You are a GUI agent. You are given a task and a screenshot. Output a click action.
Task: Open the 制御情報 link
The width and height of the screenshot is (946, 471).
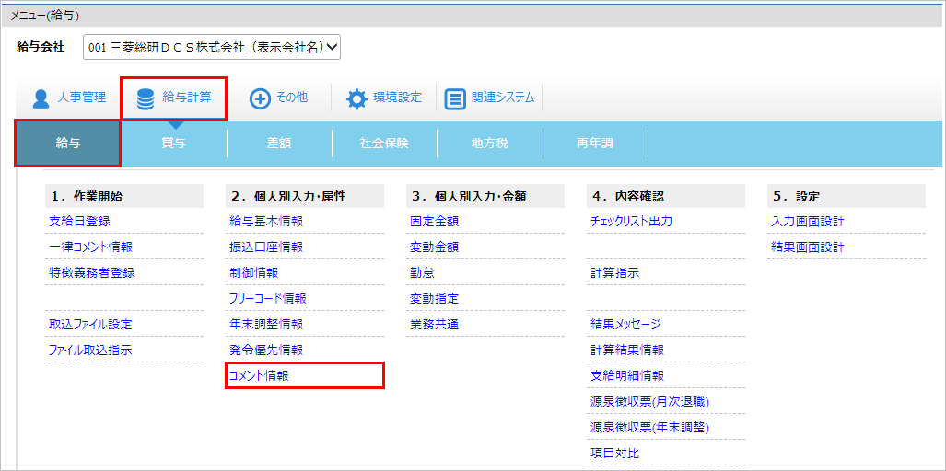point(254,272)
